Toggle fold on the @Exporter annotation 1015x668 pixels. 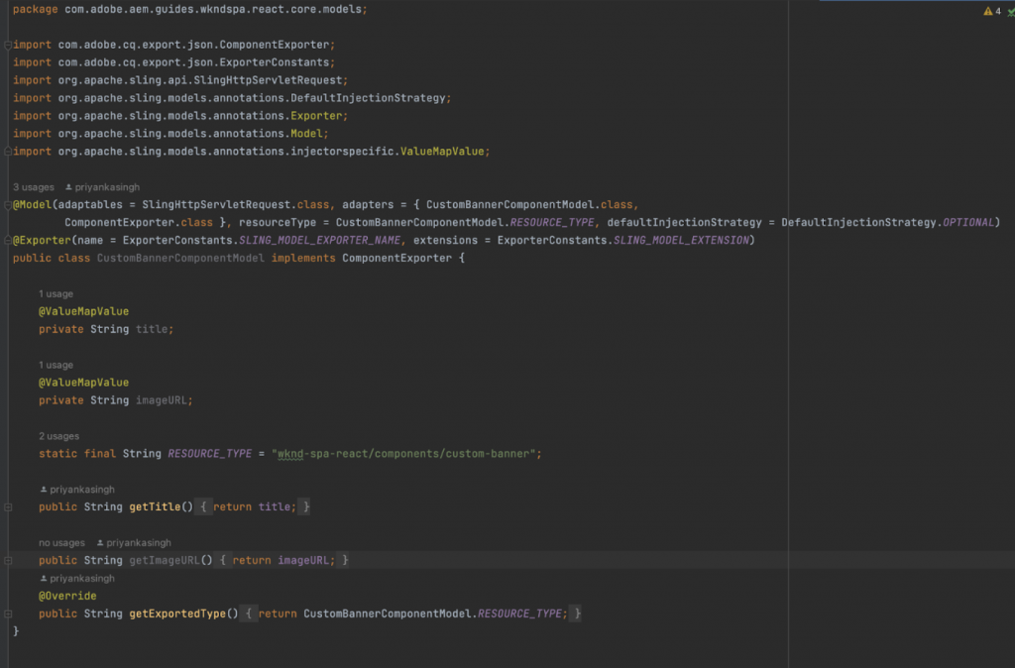[x=8, y=240]
